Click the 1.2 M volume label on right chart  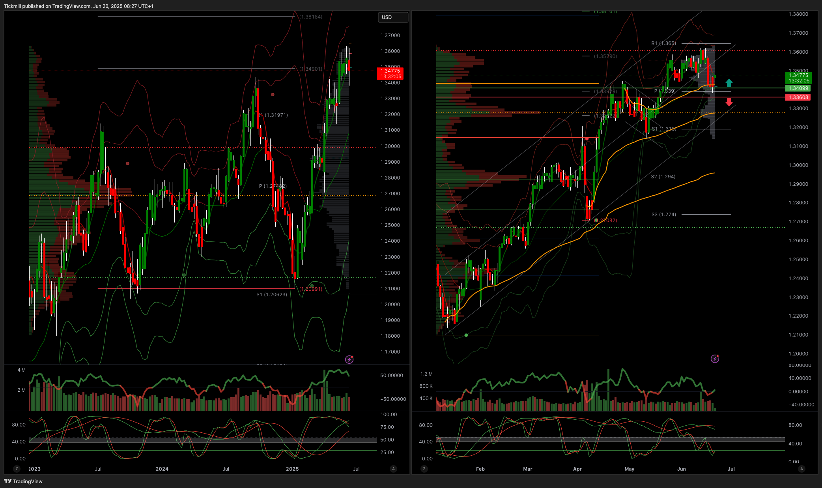click(x=426, y=374)
